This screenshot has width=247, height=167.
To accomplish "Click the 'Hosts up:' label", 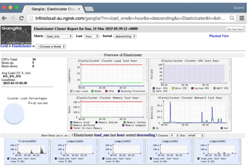I will pyautogui.click(x=8, y=63).
